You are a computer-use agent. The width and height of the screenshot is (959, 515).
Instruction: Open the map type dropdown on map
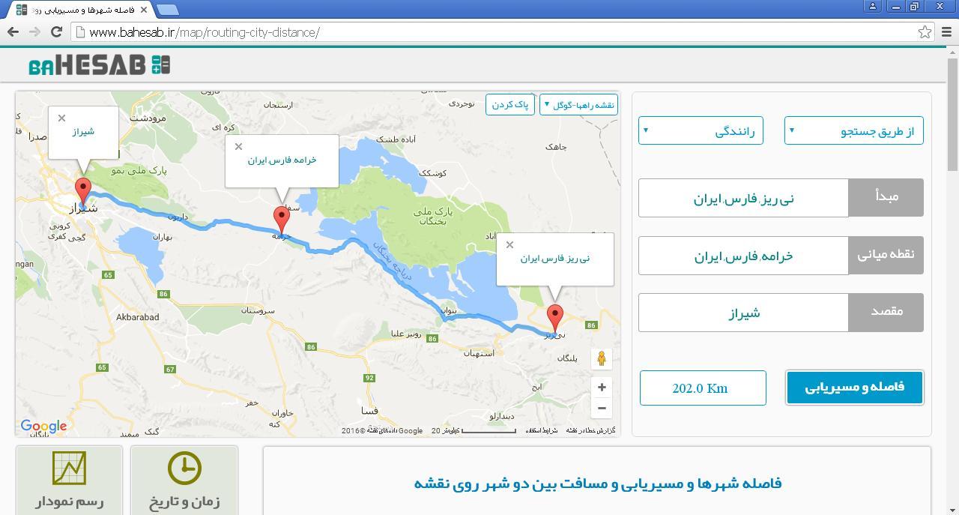tap(578, 105)
